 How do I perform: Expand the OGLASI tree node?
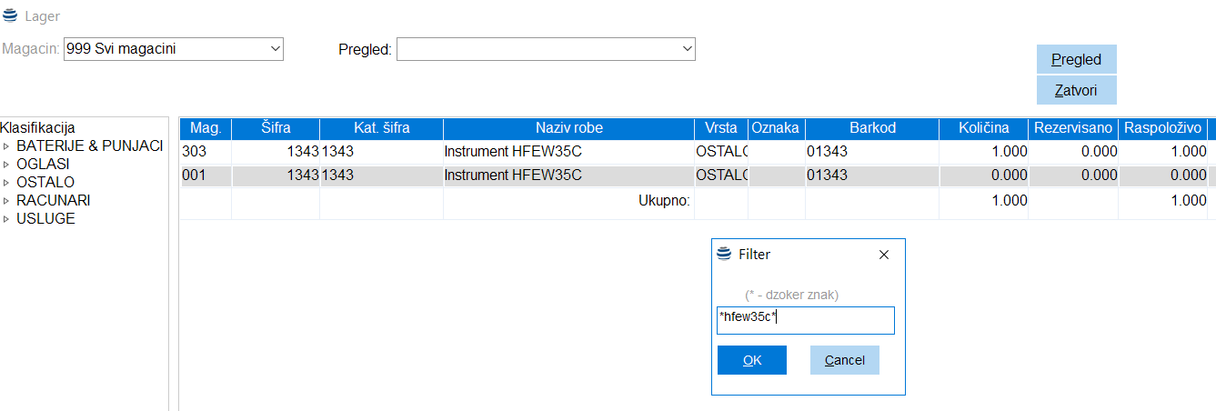pyautogui.click(x=7, y=165)
